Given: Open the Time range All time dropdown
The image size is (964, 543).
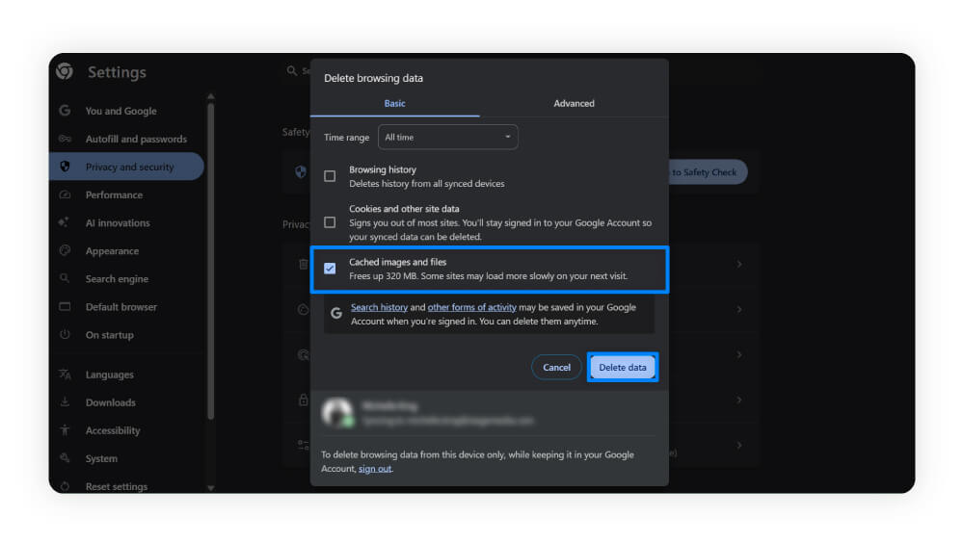Looking at the screenshot, I should pyautogui.click(x=447, y=137).
